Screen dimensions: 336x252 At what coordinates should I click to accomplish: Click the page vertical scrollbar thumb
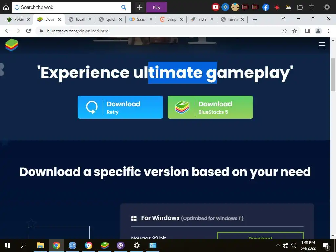click(x=333, y=74)
